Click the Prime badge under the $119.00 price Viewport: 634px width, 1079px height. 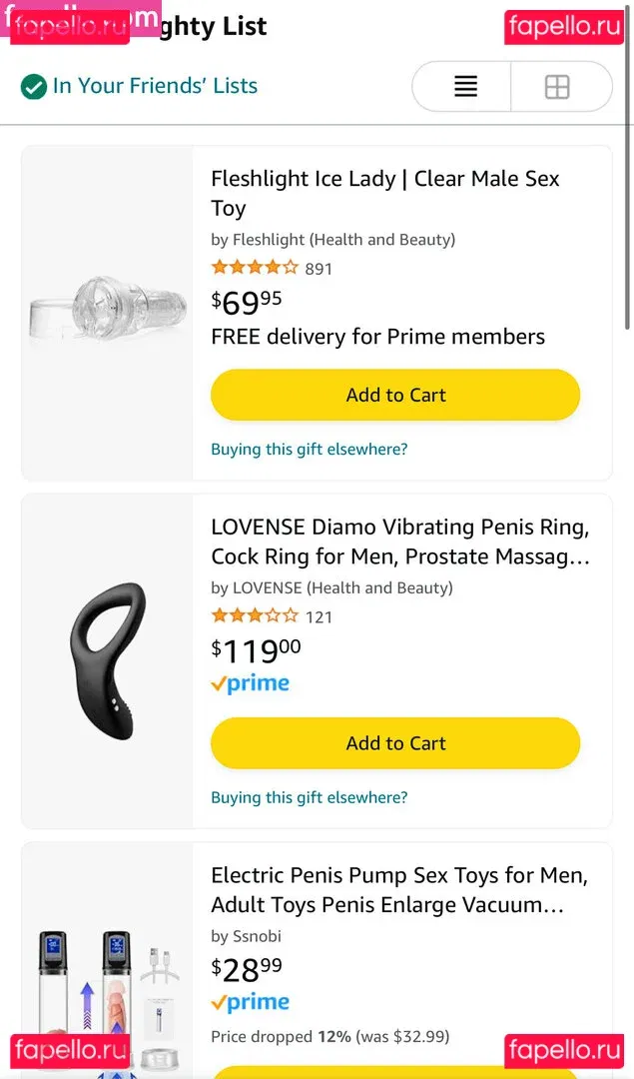[x=251, y=684]
